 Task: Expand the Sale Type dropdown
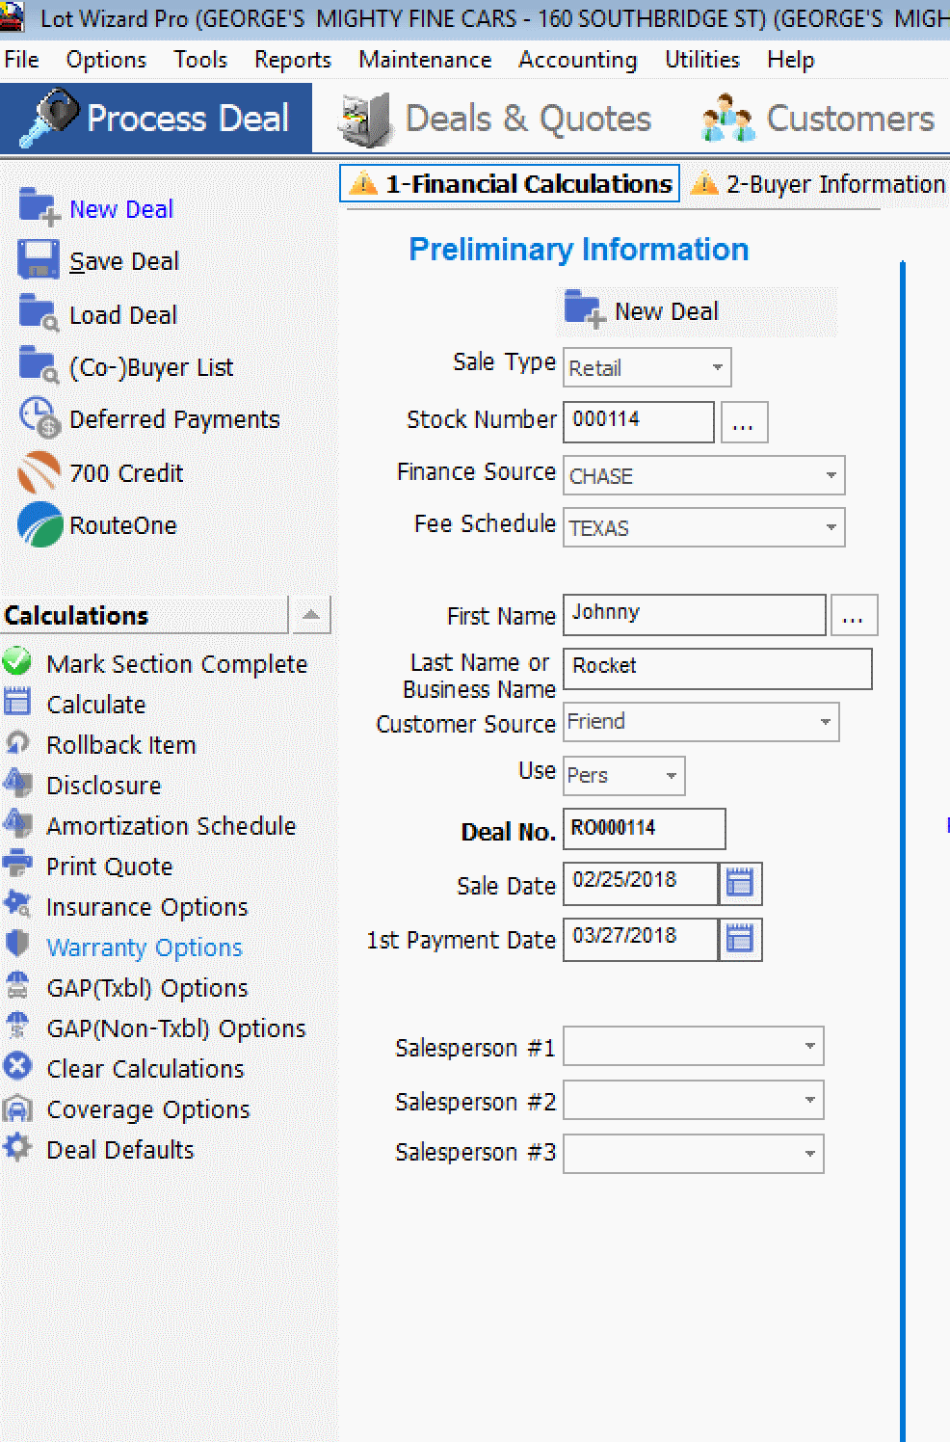tap(717, 368)
